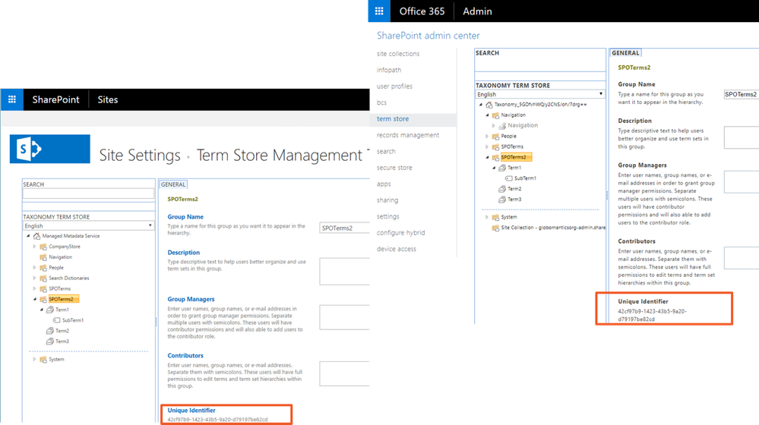Click Term2 term set icon in Site Settings

[50, 331]
